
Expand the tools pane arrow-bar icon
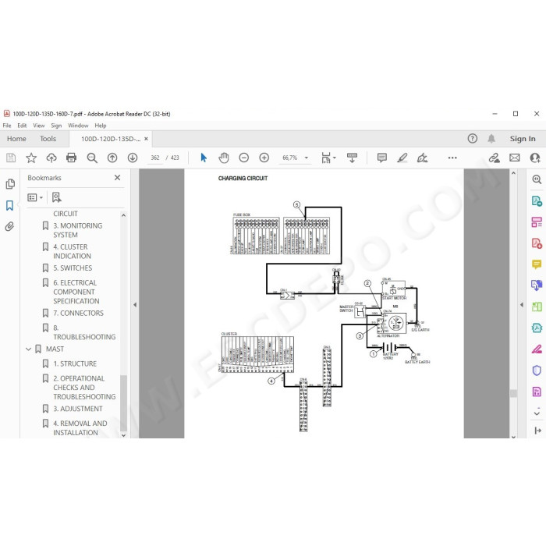(x=537, y=431)
